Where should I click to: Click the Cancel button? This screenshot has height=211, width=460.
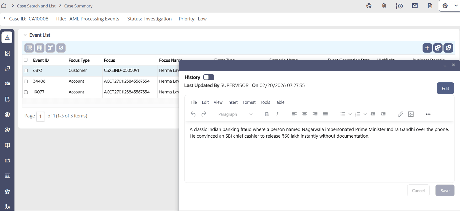coord(418,191)
